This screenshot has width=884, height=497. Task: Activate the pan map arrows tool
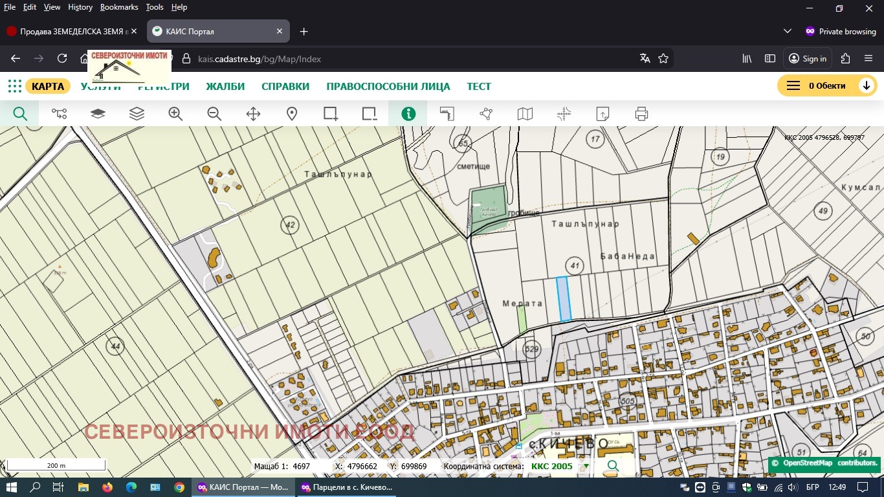(x=253, y=114)
